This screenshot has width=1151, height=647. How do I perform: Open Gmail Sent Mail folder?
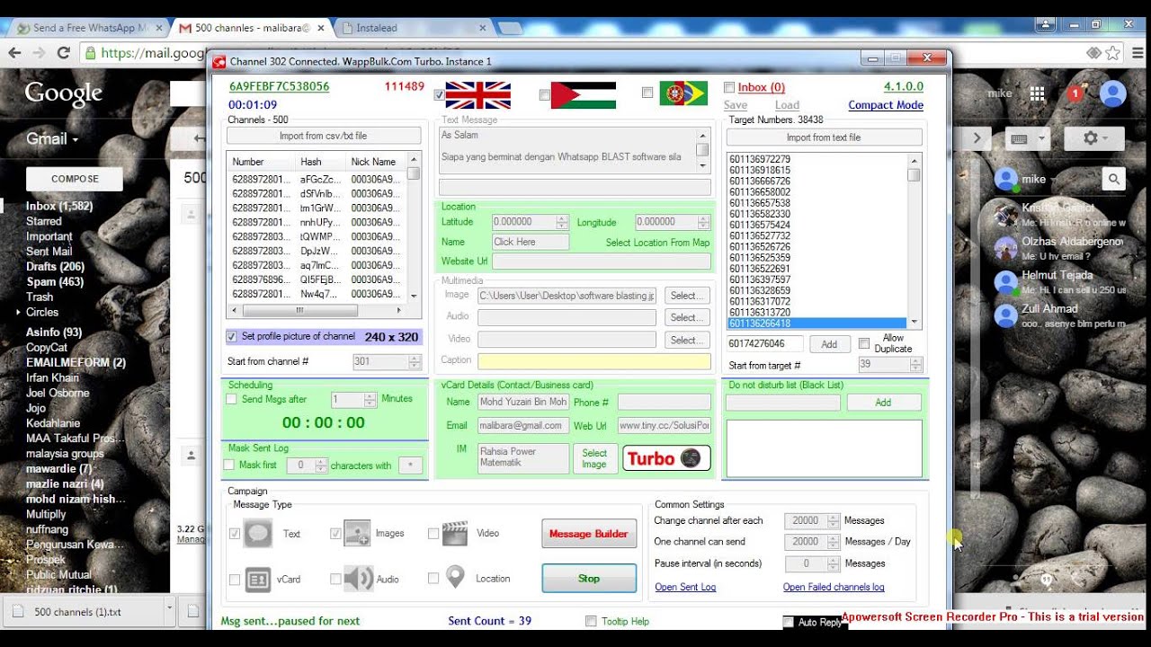point(49,252)
